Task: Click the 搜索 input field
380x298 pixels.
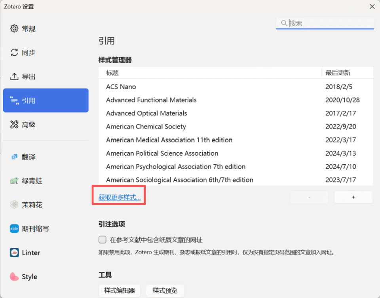Action: 325,23
